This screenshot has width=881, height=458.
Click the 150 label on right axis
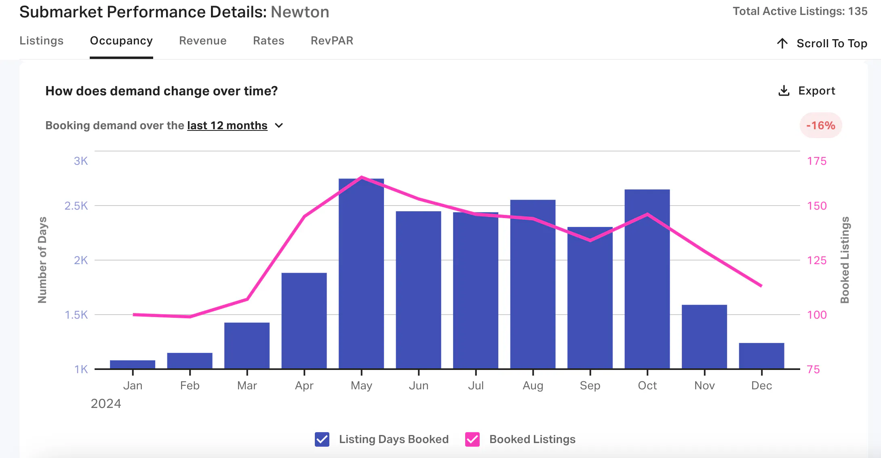click(817, 206)
